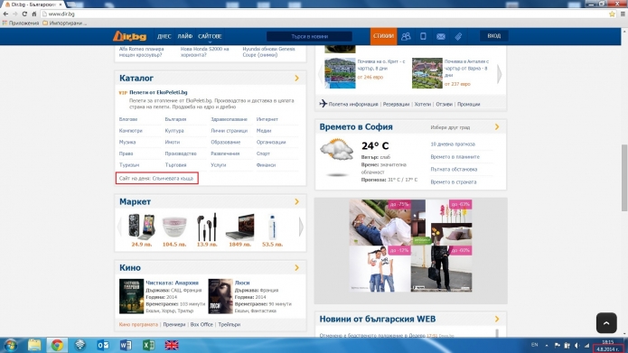Click the ВХОД login button

pos(494,36)
